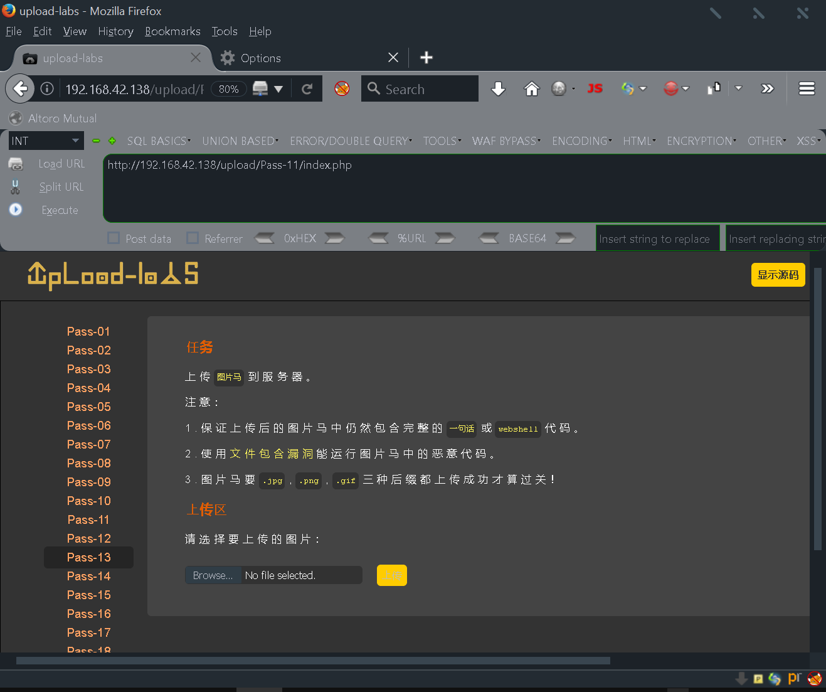Open the red JS toolbar icon

595,89
